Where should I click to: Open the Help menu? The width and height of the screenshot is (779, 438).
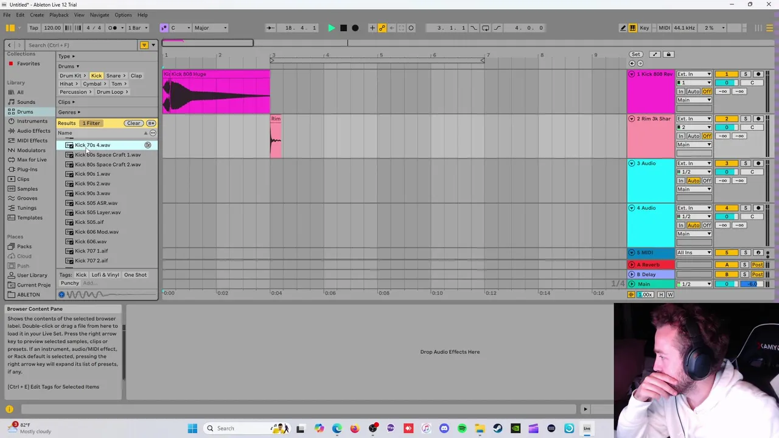click(142, 15)
